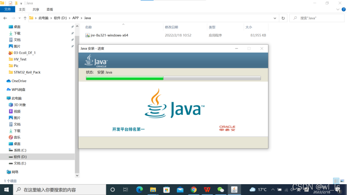Refresh the Java folder view
The width and height of the screenshot is (347, 195).
tap(283, 18)
